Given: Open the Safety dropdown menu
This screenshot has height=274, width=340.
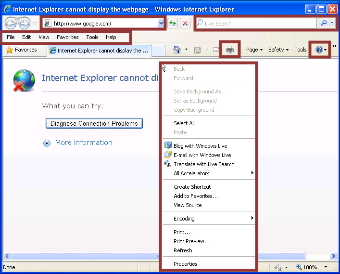Looking at the screenshot, I should (278, 50).
